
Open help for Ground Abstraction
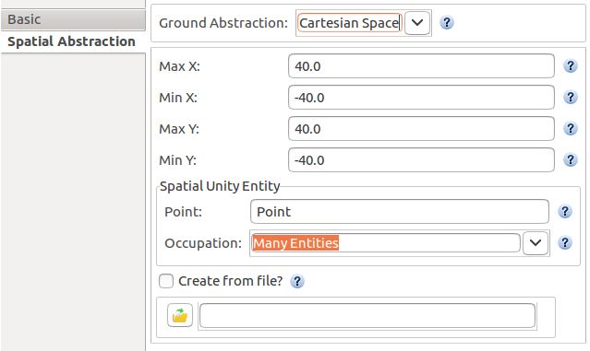click(446, 23)
